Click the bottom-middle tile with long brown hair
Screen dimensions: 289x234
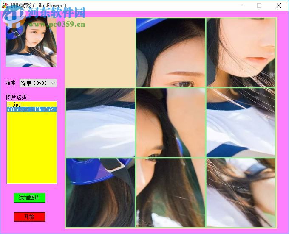point(171,192)
